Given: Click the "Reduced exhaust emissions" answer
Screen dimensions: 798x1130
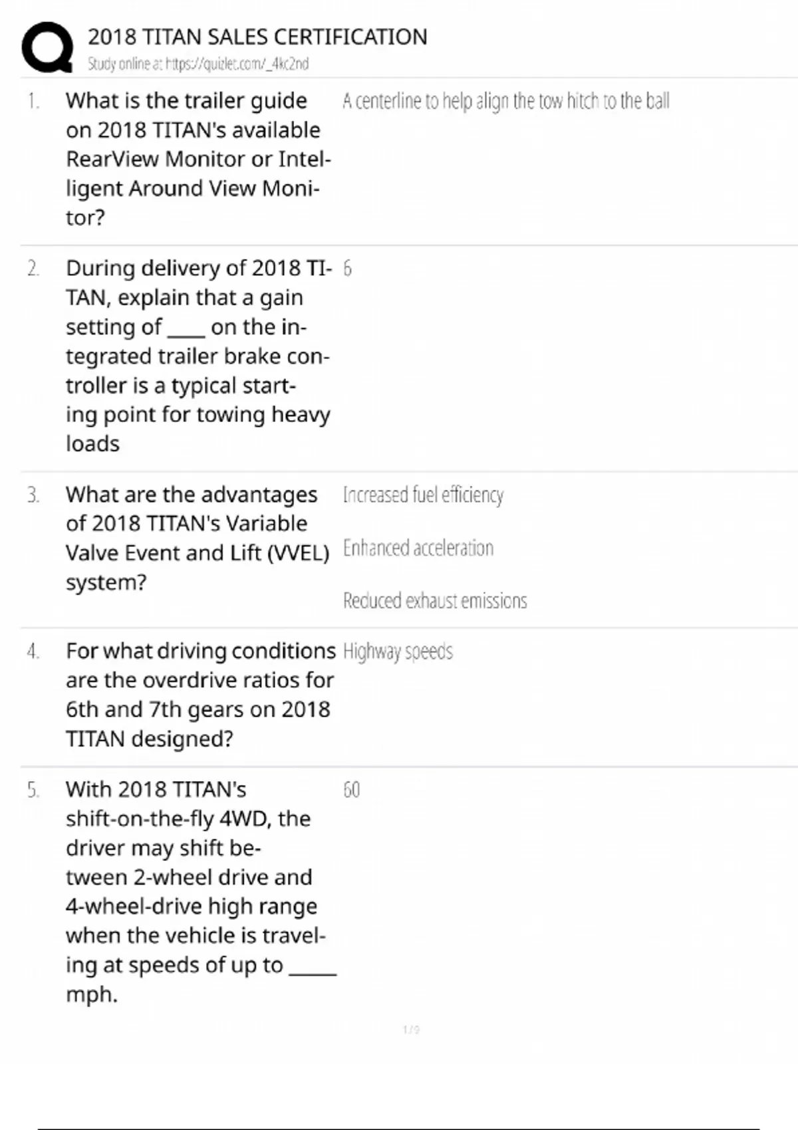Looking at the screenshot, I should (435, 601).
